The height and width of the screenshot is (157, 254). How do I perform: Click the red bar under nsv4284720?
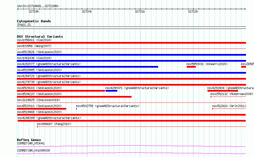[x=131, y=79]
